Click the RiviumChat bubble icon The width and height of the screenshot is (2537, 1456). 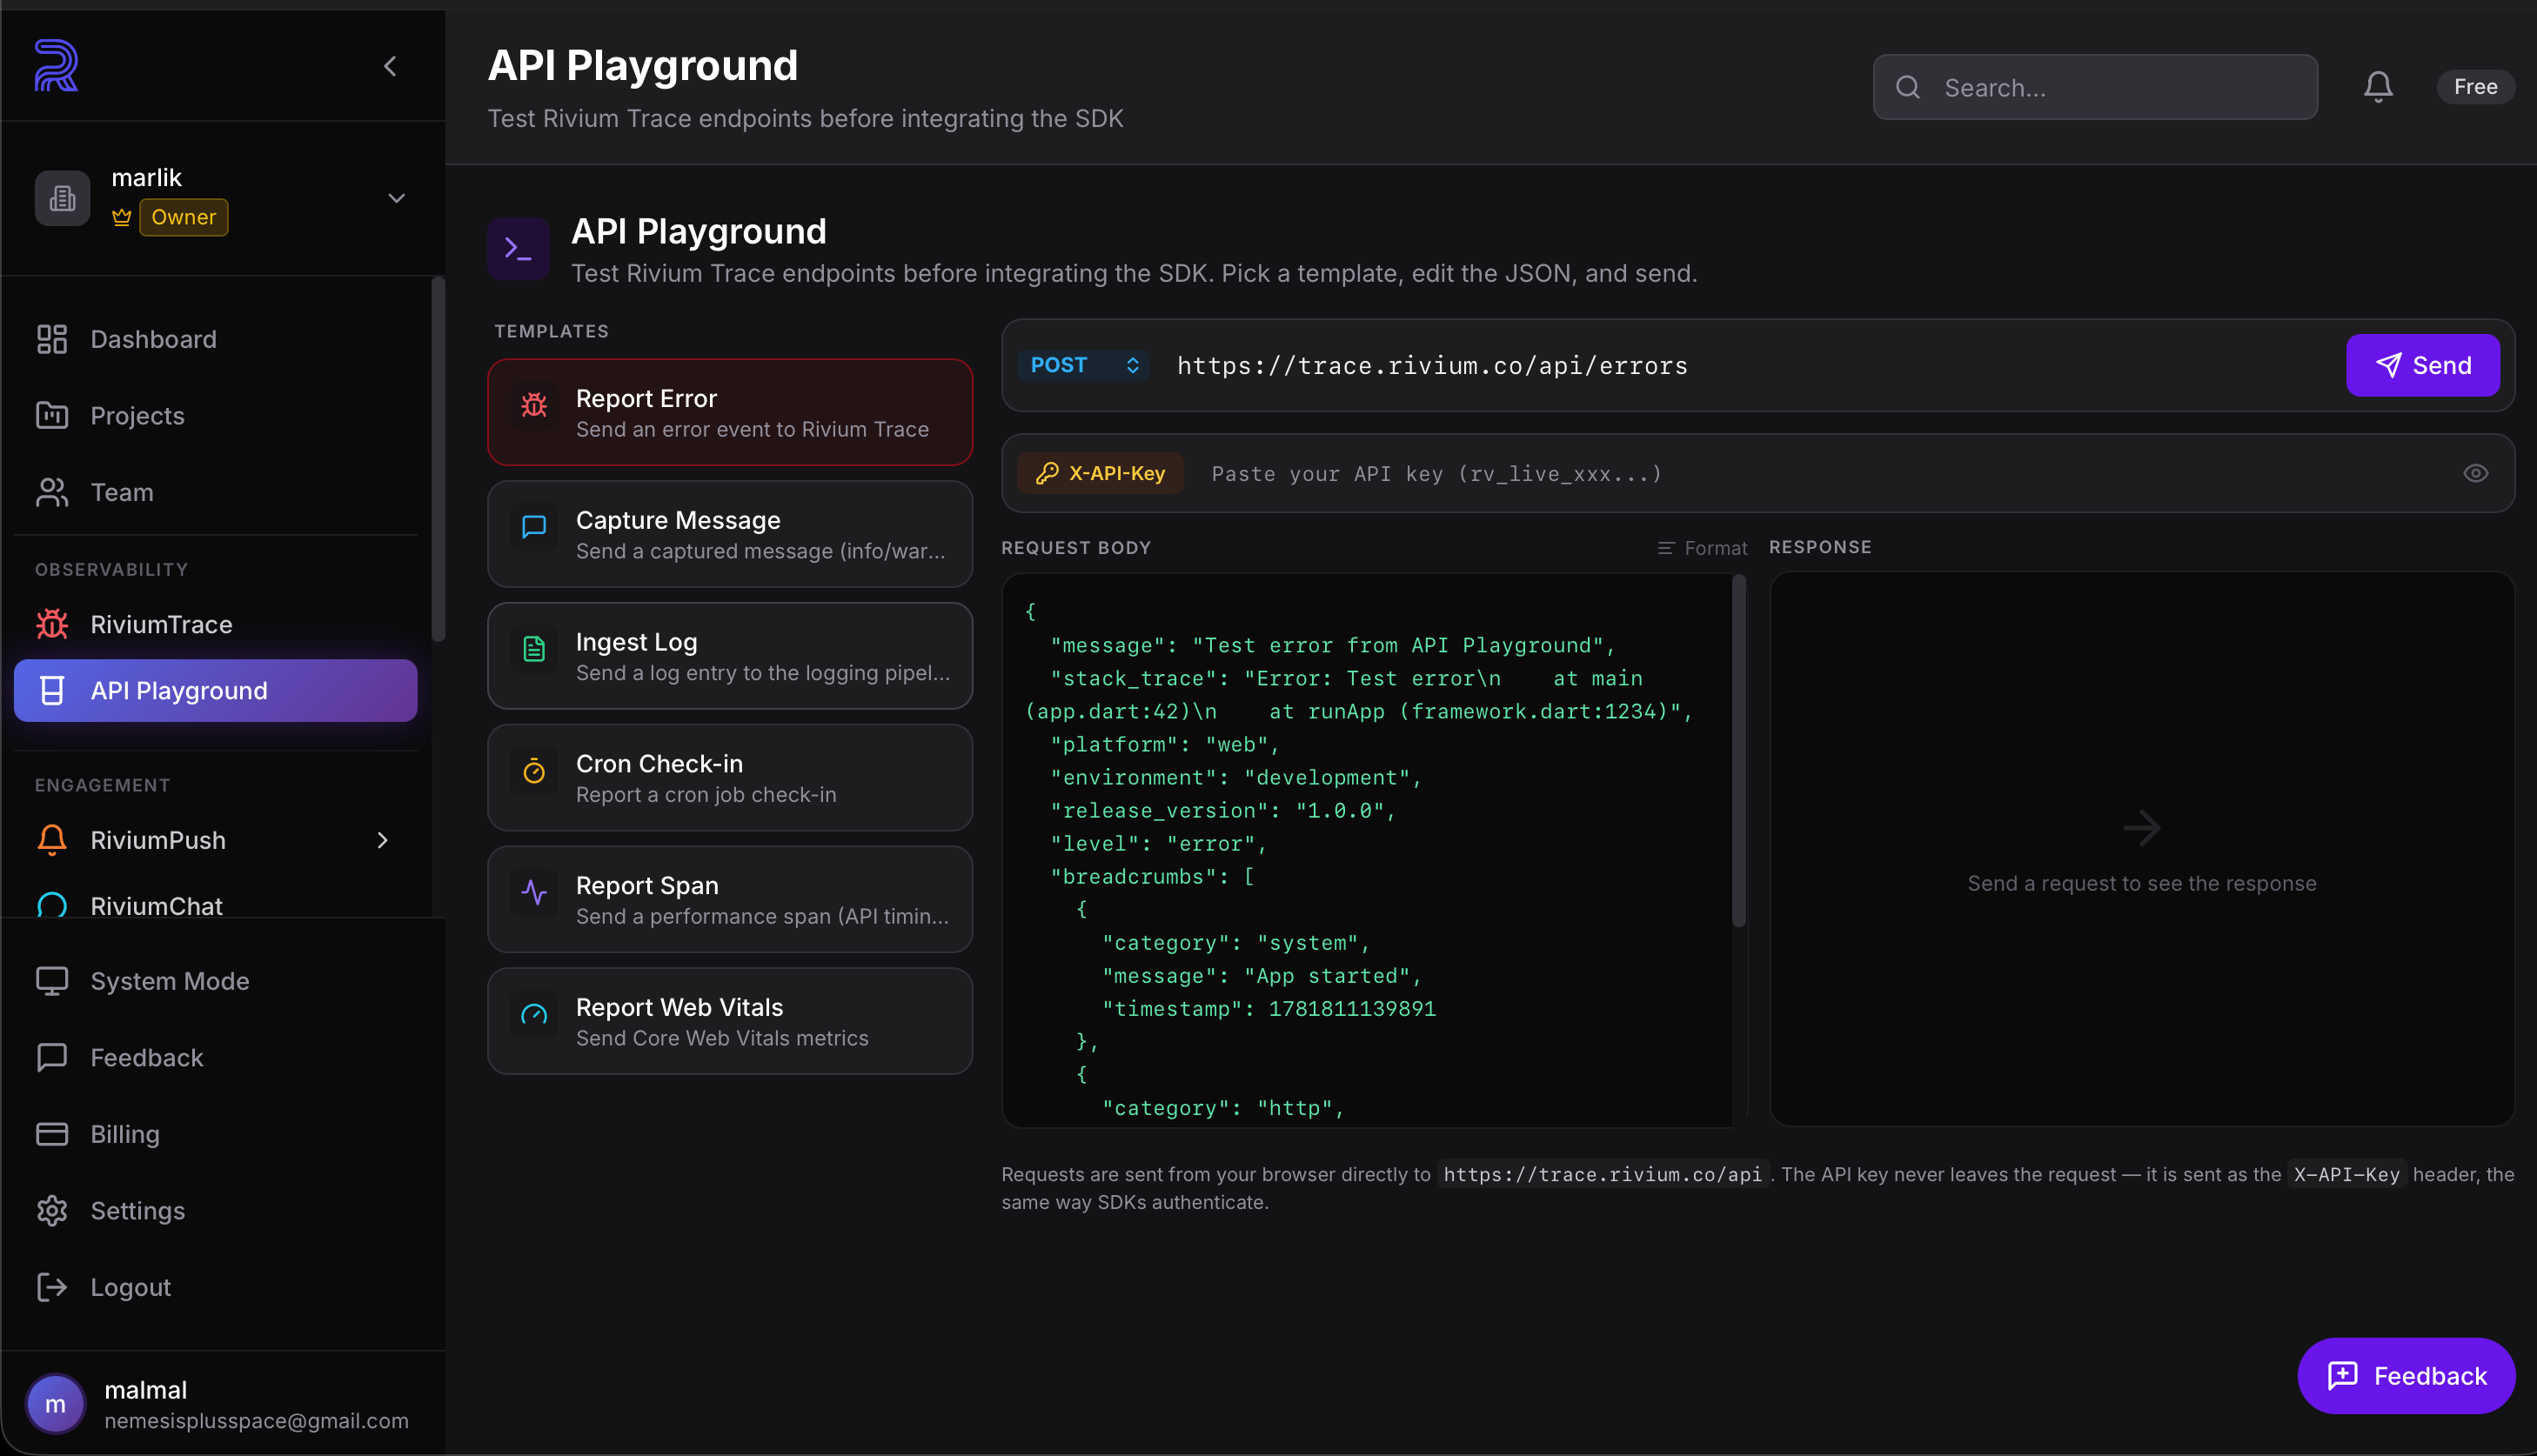click(52, 904)
